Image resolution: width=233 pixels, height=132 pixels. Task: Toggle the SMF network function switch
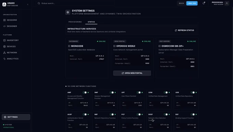coord(112,92)
